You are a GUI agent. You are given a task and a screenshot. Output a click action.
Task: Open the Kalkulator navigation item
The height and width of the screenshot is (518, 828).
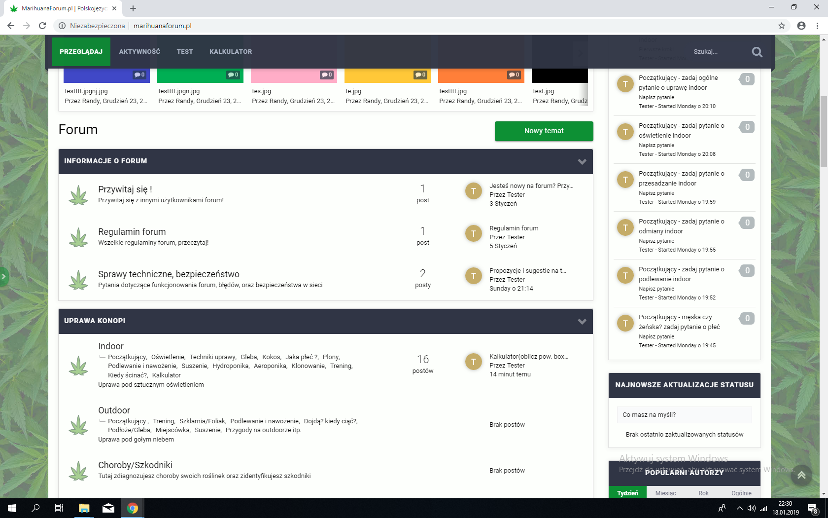[x=231, y=52]
